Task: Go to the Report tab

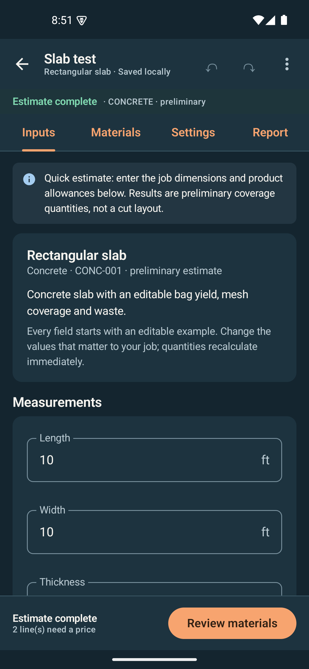Action: 270,132
